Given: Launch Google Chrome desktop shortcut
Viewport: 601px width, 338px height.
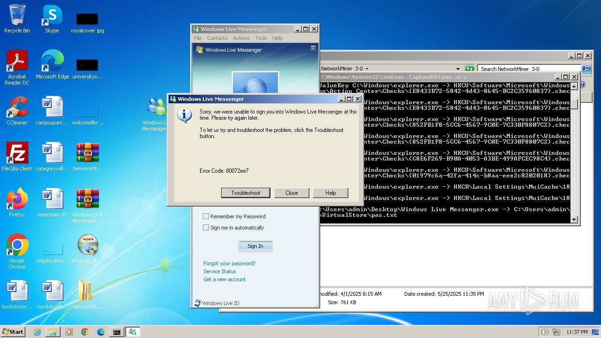Looking at the screenshot, I should [x=17, y=252].
